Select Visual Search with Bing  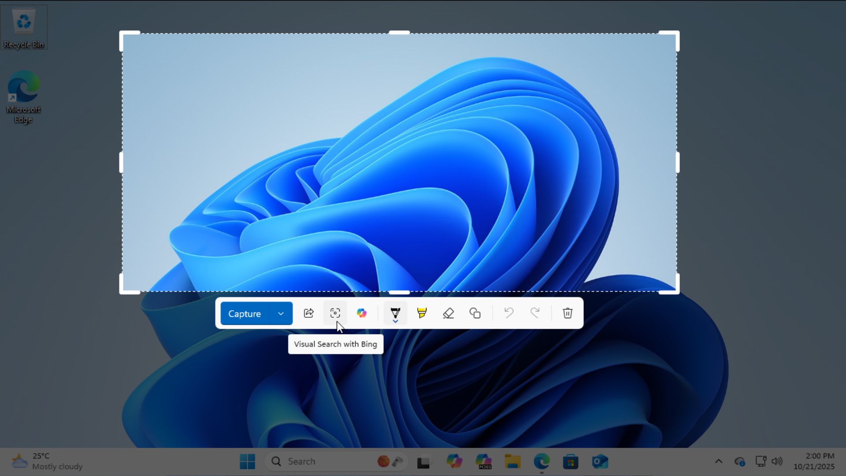(335, 313)
